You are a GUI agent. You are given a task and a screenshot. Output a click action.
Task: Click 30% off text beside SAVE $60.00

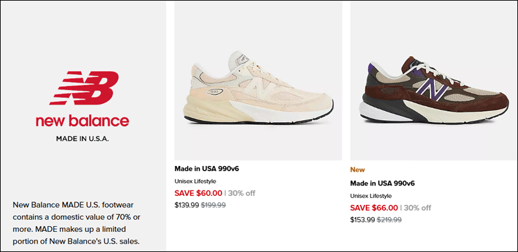[x=242, y=193]
